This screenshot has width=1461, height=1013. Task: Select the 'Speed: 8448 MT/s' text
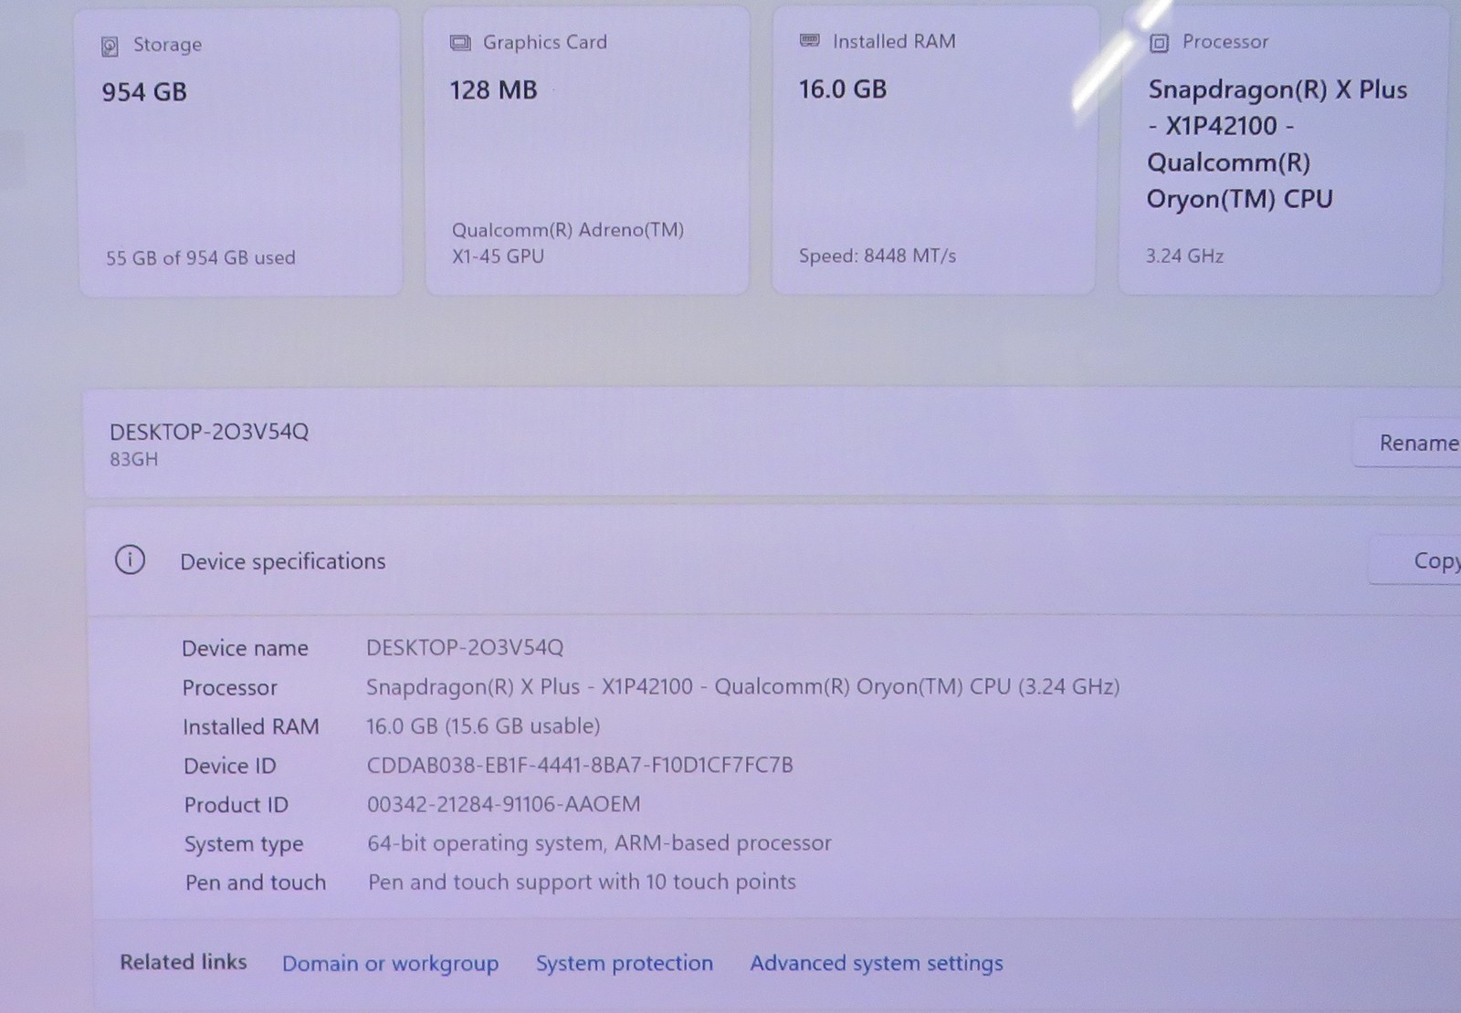878,256
